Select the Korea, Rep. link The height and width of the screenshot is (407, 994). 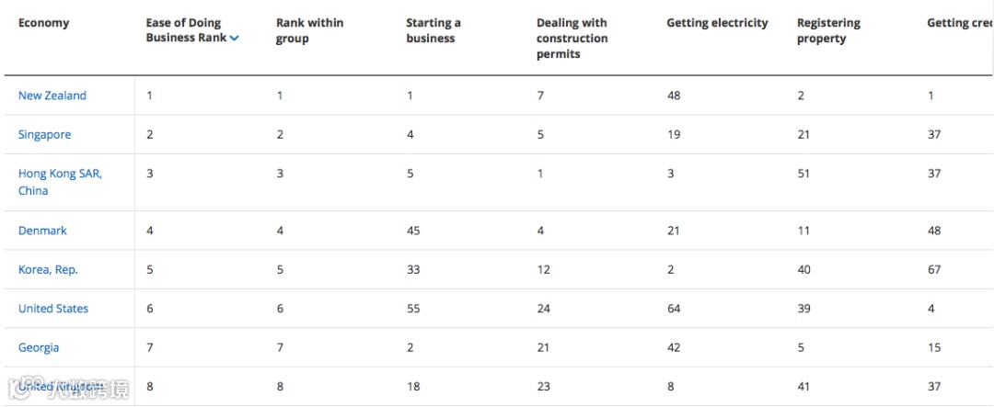pyautogui.click(x=48, y=270)
